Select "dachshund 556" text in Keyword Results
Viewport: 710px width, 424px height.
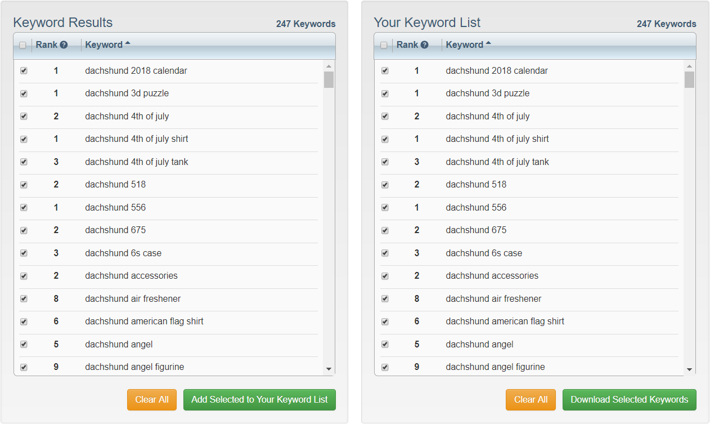tap(115, 208)
